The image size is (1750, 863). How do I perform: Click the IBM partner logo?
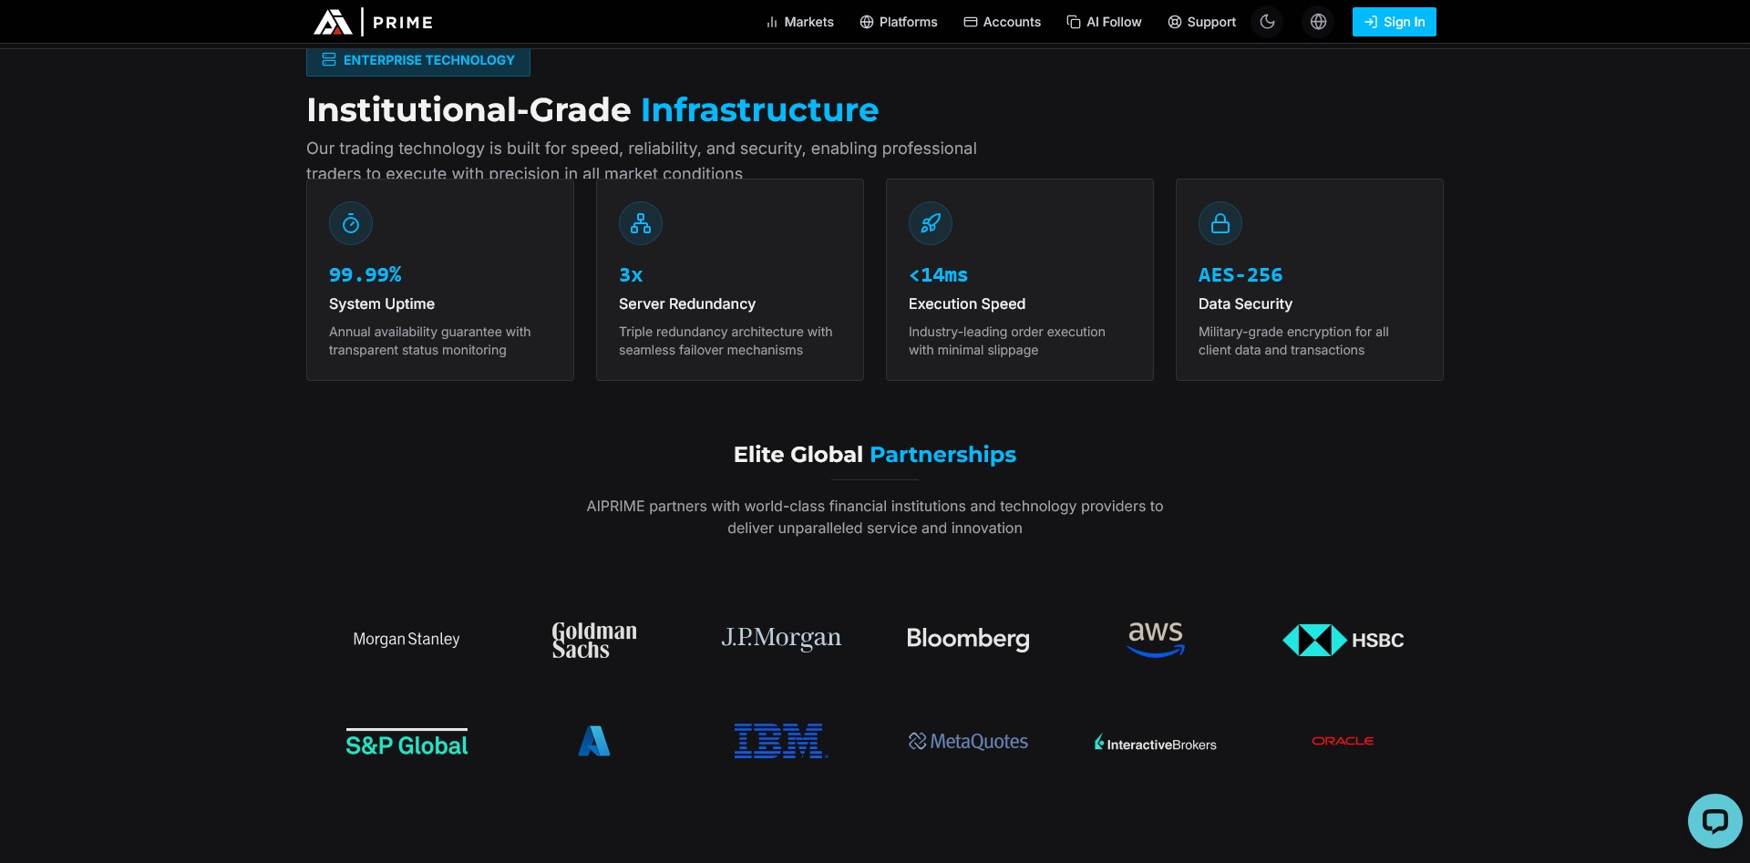pyautogui.click(x=781, y=741)
